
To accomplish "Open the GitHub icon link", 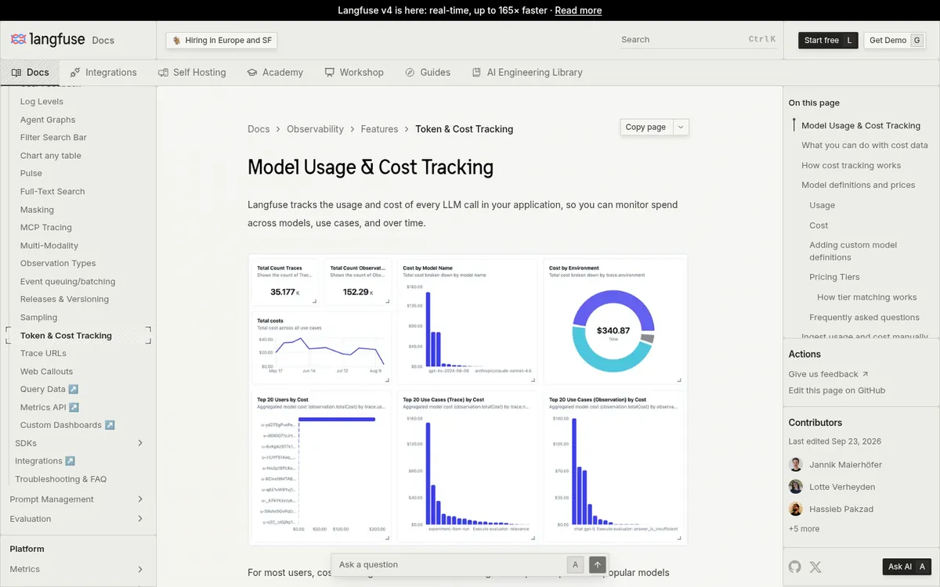I will (795, 567).
